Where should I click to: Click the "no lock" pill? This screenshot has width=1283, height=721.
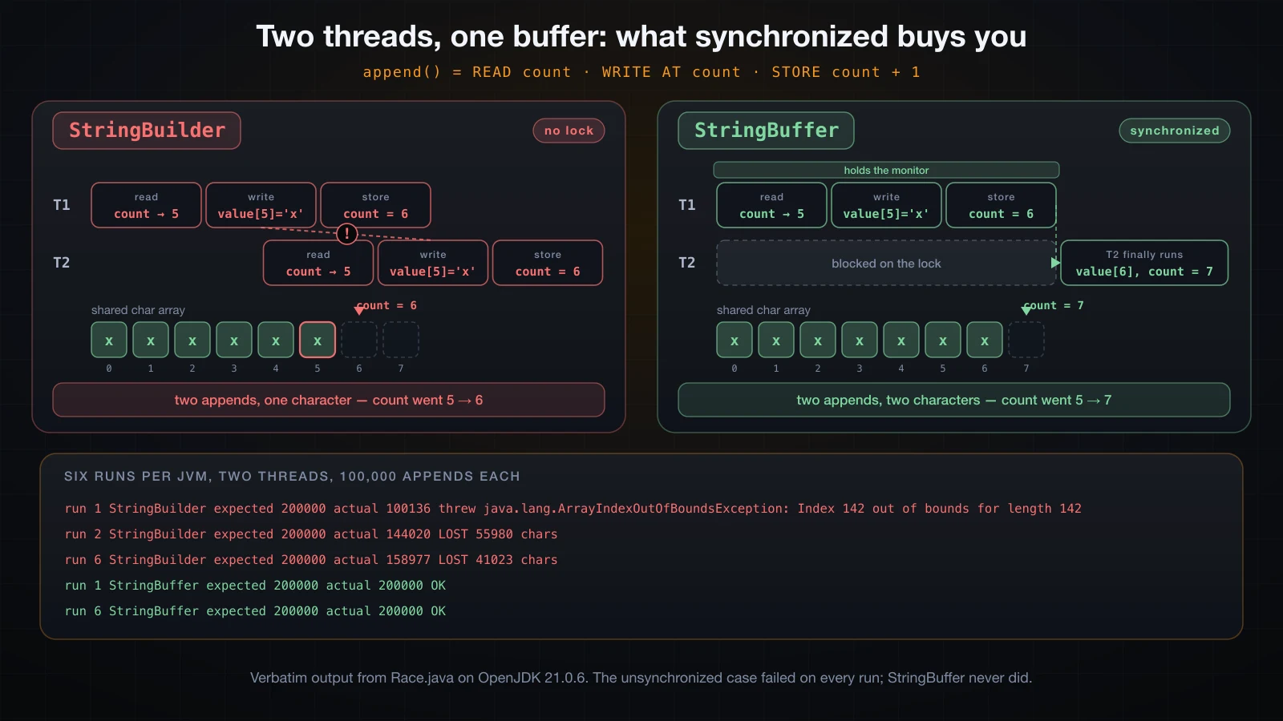569,131
